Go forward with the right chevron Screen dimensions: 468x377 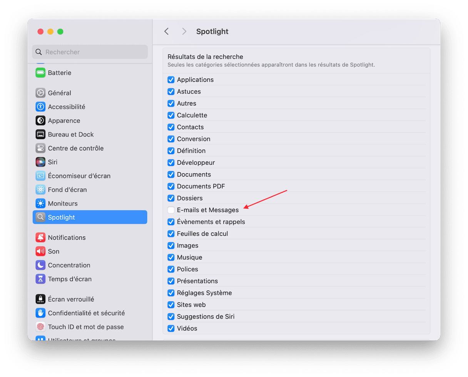(x=184, y=32)
